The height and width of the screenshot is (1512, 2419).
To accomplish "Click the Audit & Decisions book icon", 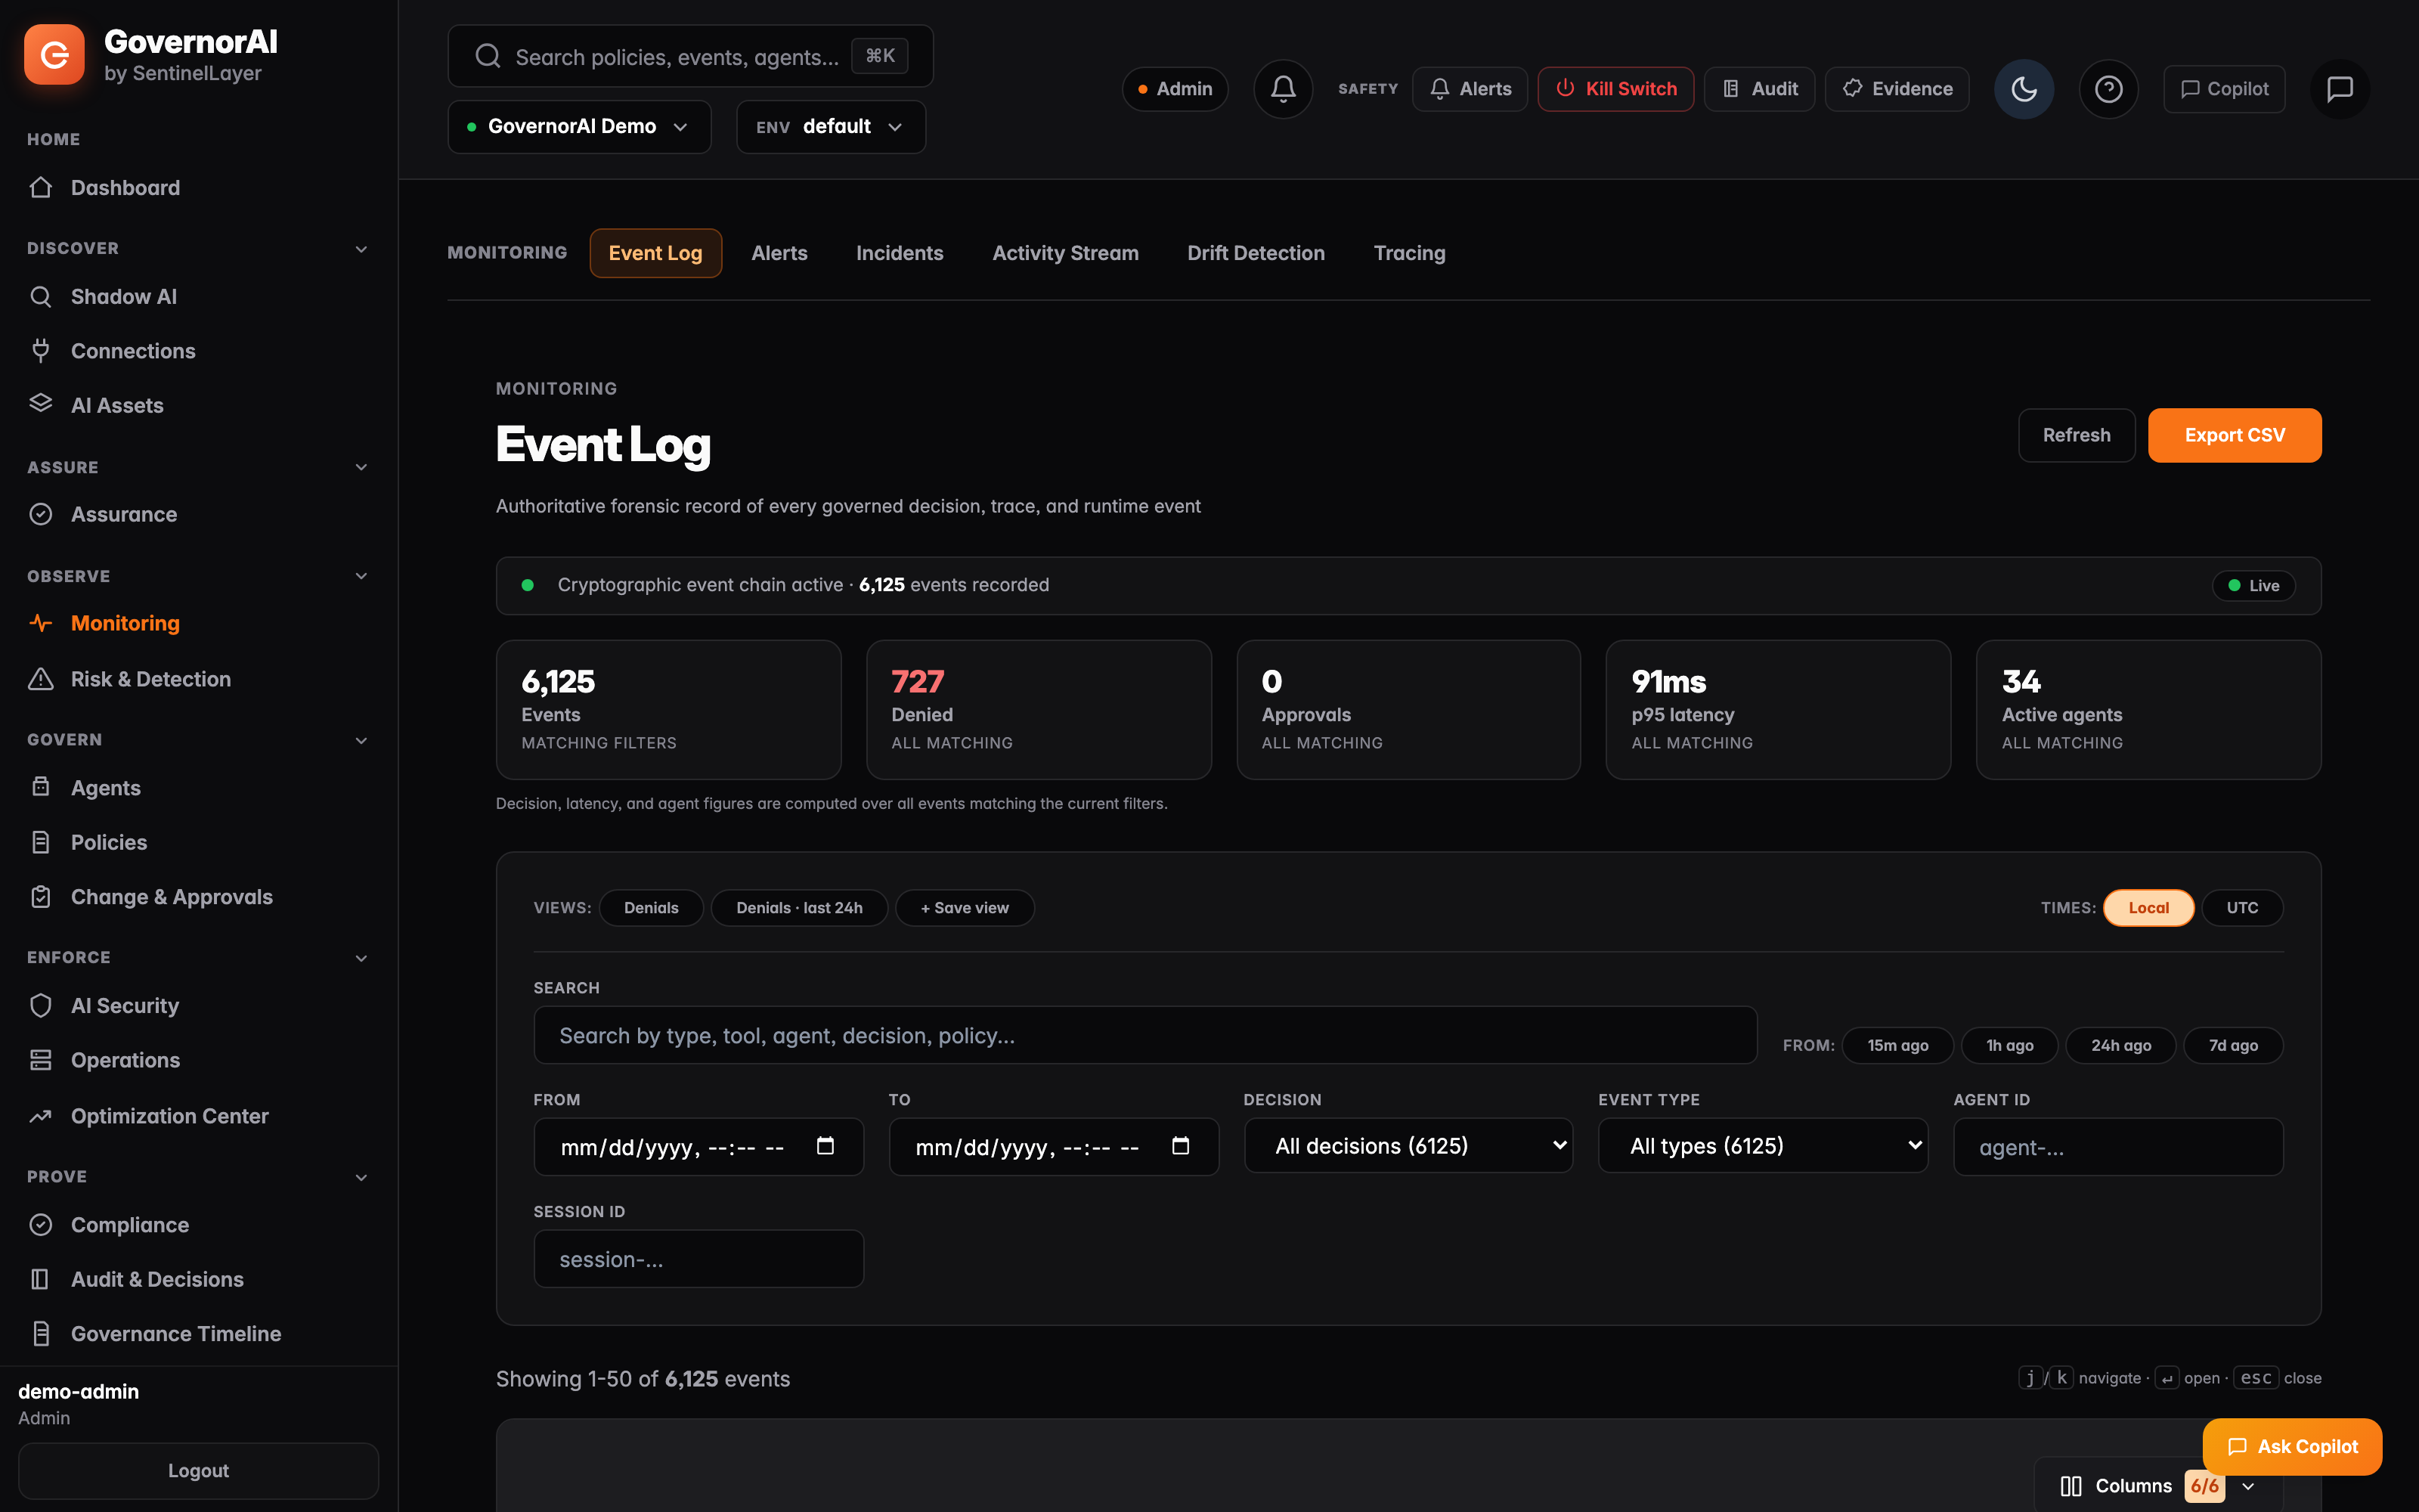I will click(x=41, y=1279).
